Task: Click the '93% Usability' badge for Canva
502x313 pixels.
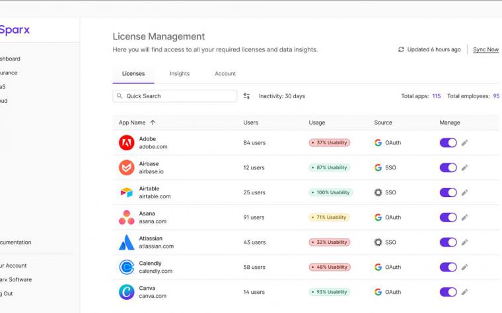Action: tap(330, 292)
